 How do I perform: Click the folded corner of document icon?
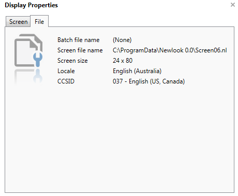[x=34, y=44]
